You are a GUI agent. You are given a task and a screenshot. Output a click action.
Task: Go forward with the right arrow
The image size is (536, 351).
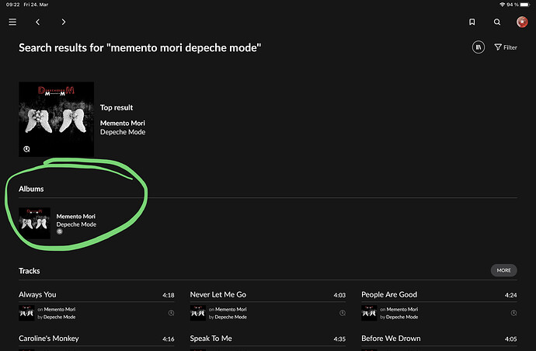[x=64, y=22]
